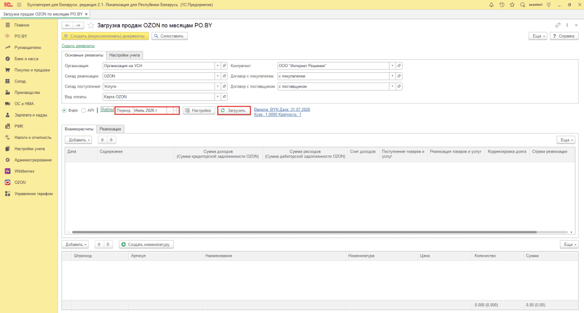Open Контрагент reference icon

click(399, 66)
